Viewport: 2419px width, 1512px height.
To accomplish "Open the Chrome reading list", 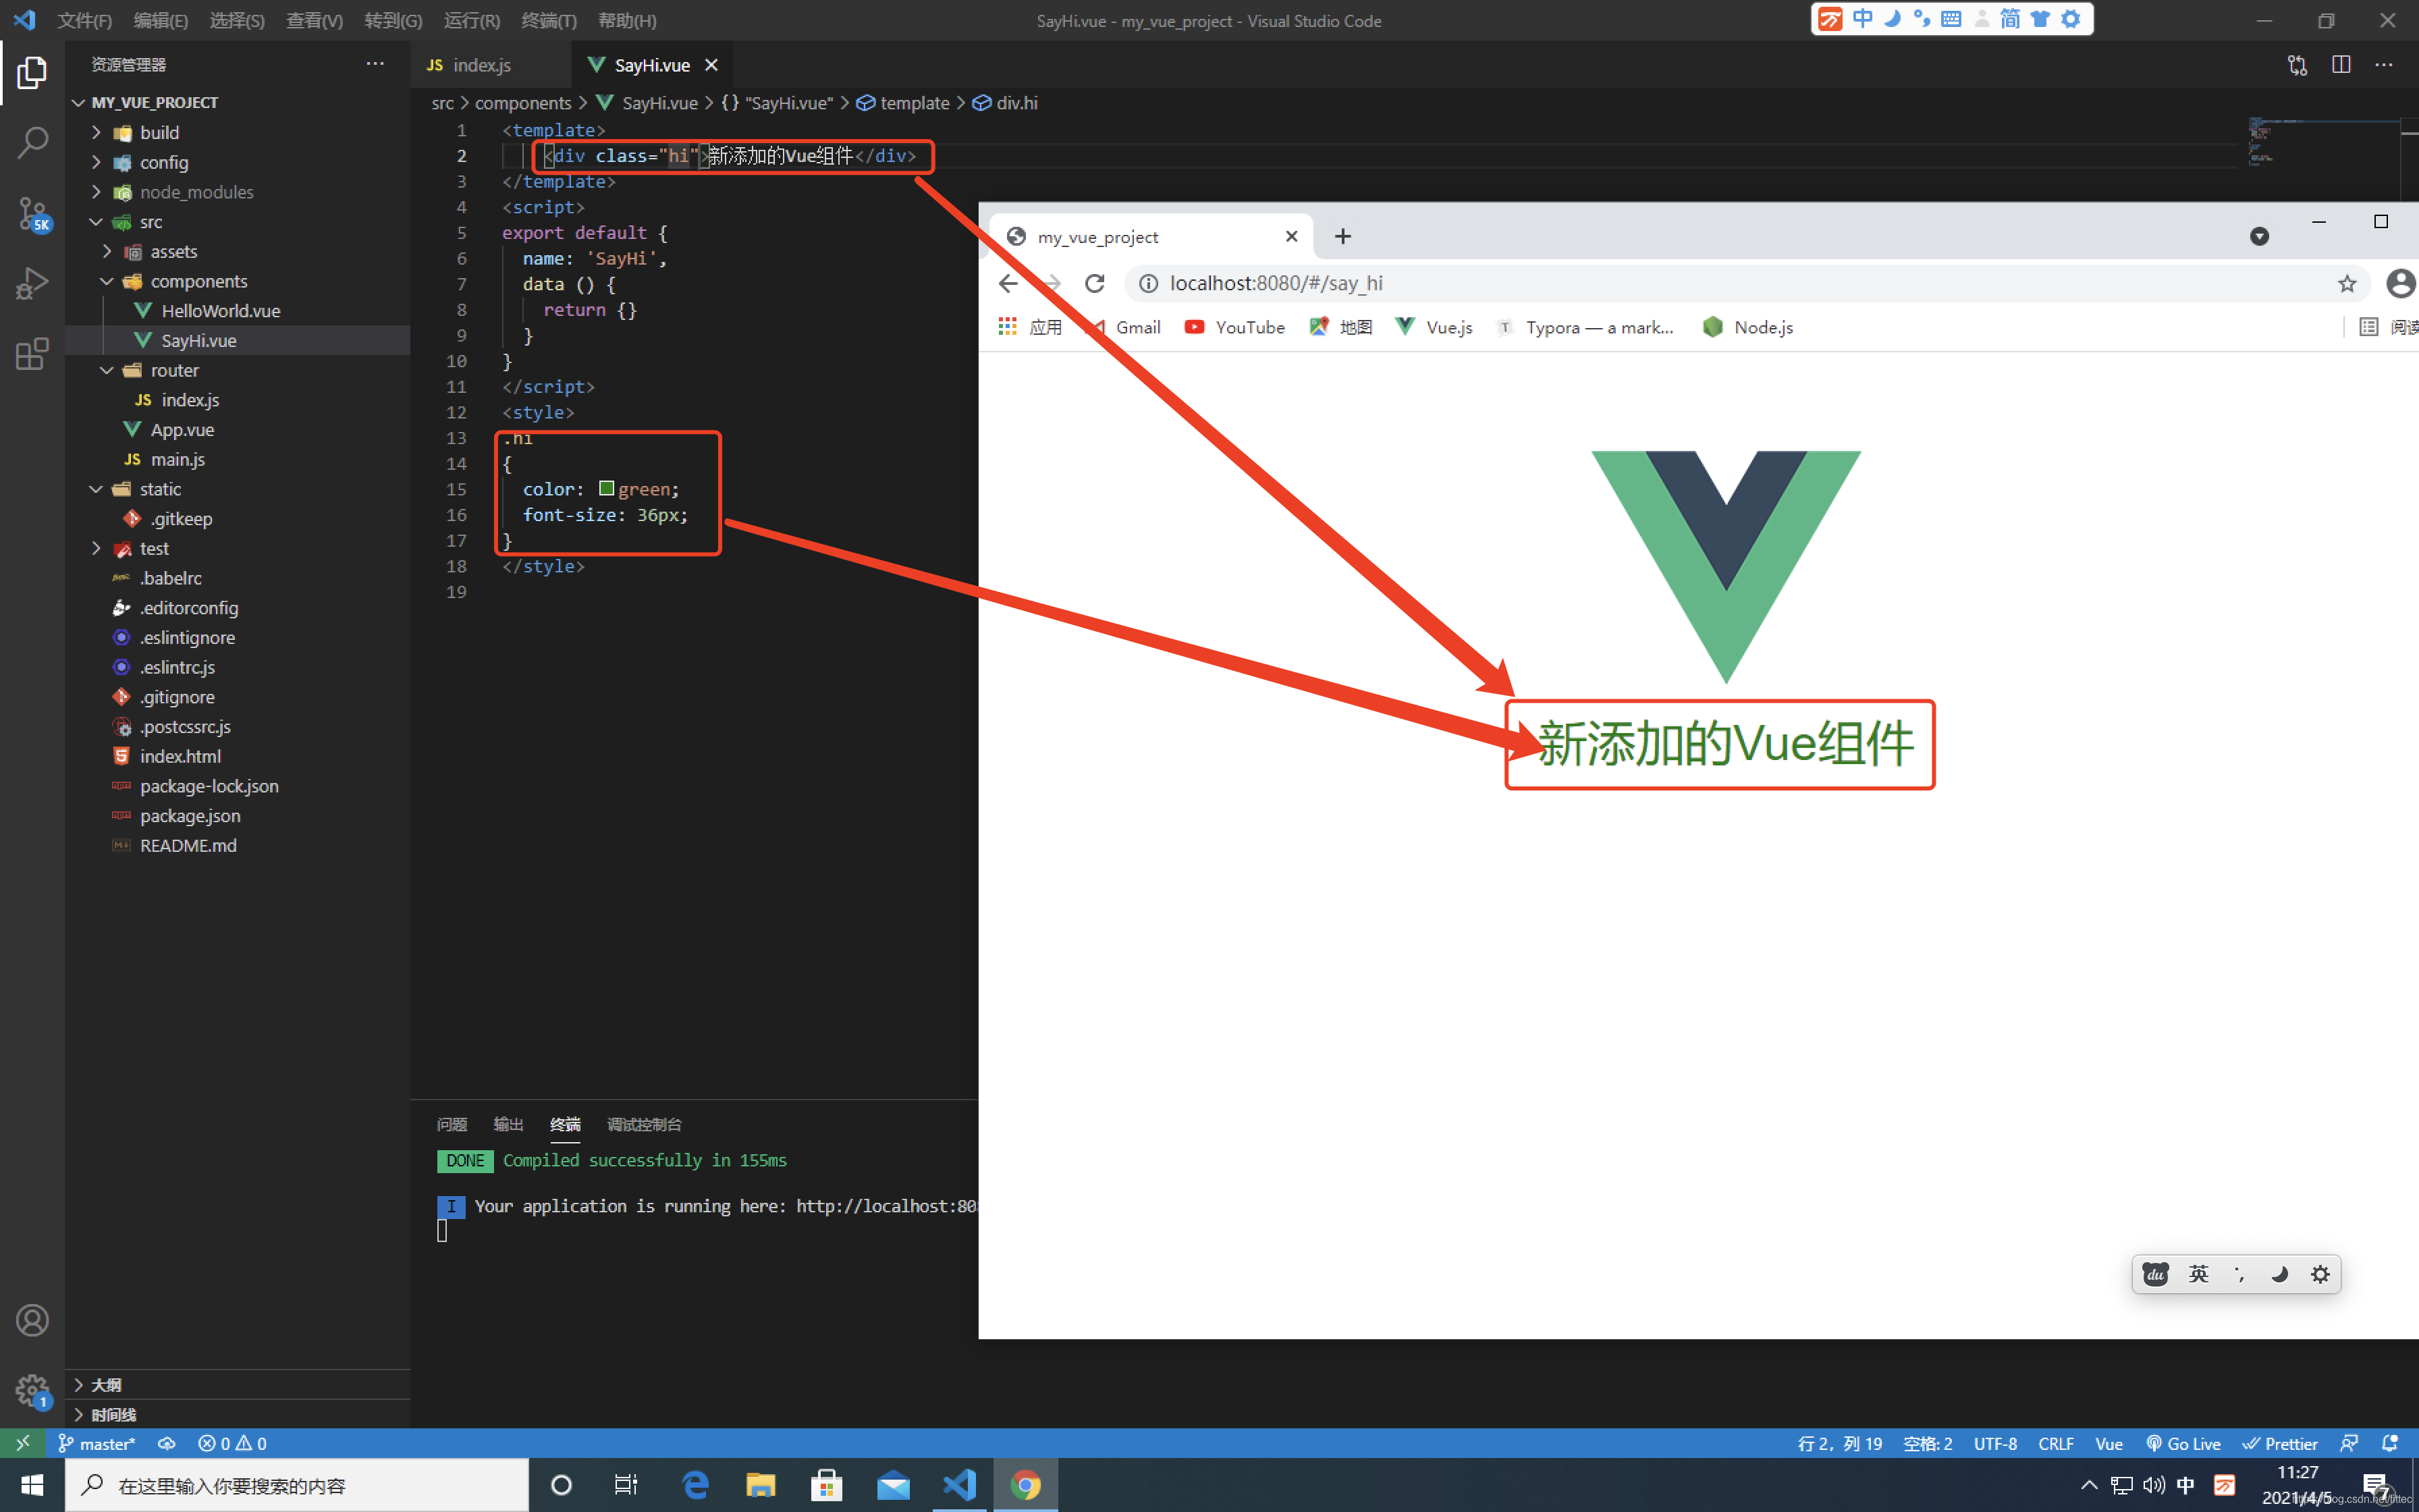I will click(x=2388, y=327).
